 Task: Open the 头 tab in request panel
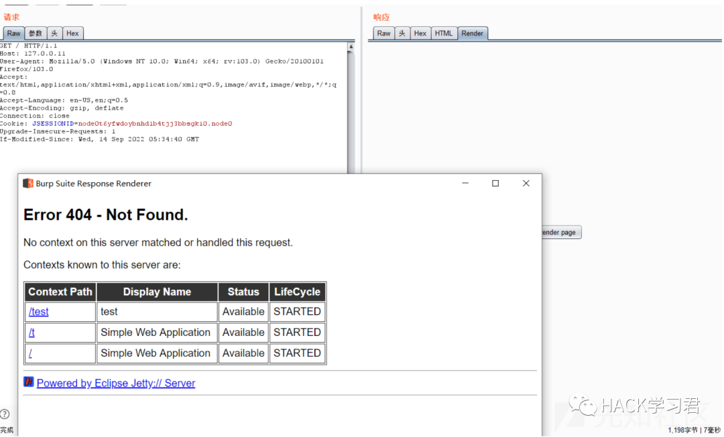click(x=54, y=33)
